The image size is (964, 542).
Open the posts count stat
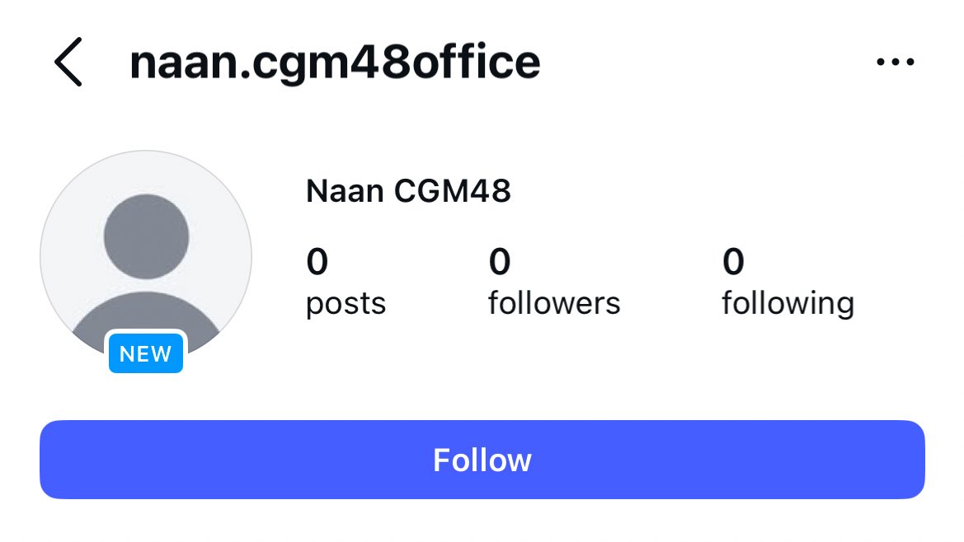346,283
